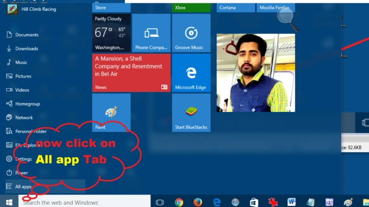Open the purple taskbar application icon
Viewport: 369px width, 207px height.
pyautogui.click(x=329, y=202)
